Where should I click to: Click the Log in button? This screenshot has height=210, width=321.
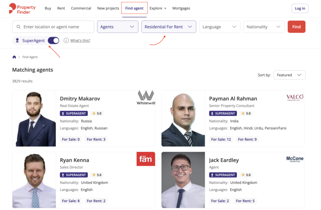(x=300, y=8)
